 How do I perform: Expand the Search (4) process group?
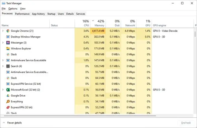pyautogui.click(x=3, y=66)
